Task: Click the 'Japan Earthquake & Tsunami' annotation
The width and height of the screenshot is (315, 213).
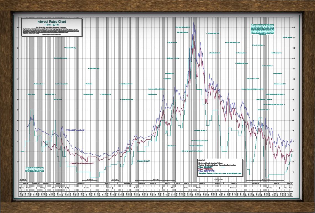Action: [264, 100]
